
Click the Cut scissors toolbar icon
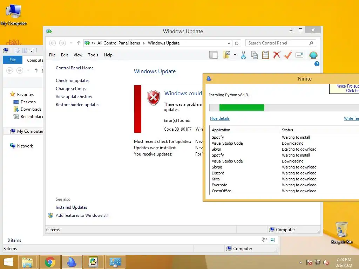[243, 55]
